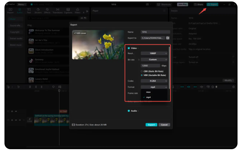
Task: Open the Effects panel icon
Action: click(x=48, y=10)
